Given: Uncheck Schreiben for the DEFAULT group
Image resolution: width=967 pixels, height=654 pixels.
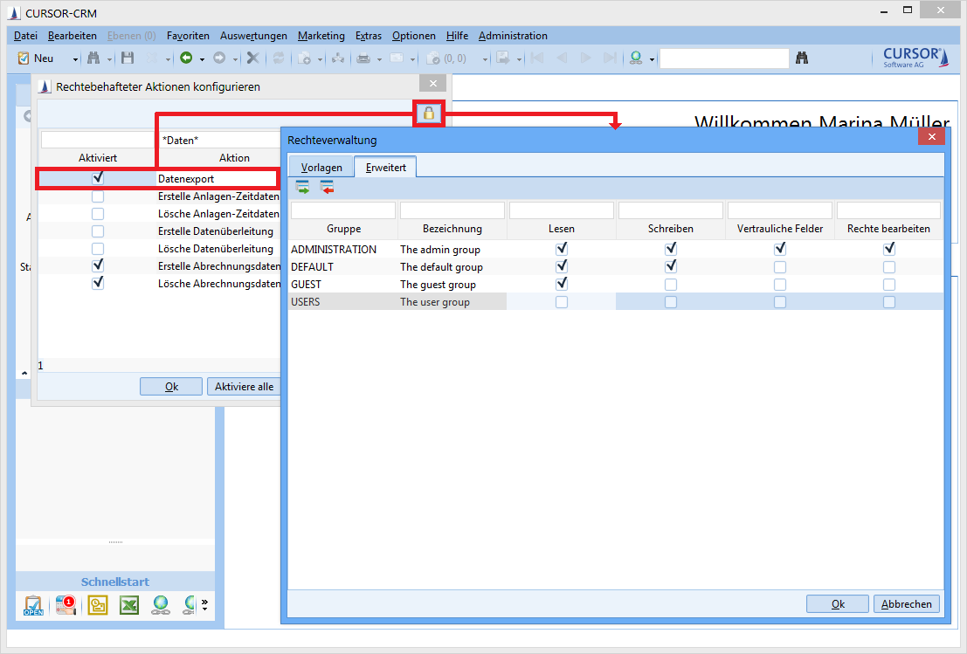Looking at the screenshot, I should (x=671, y=267).
